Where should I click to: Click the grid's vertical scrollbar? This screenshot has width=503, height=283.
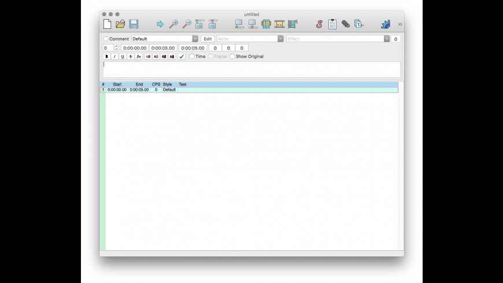point(401,166)
